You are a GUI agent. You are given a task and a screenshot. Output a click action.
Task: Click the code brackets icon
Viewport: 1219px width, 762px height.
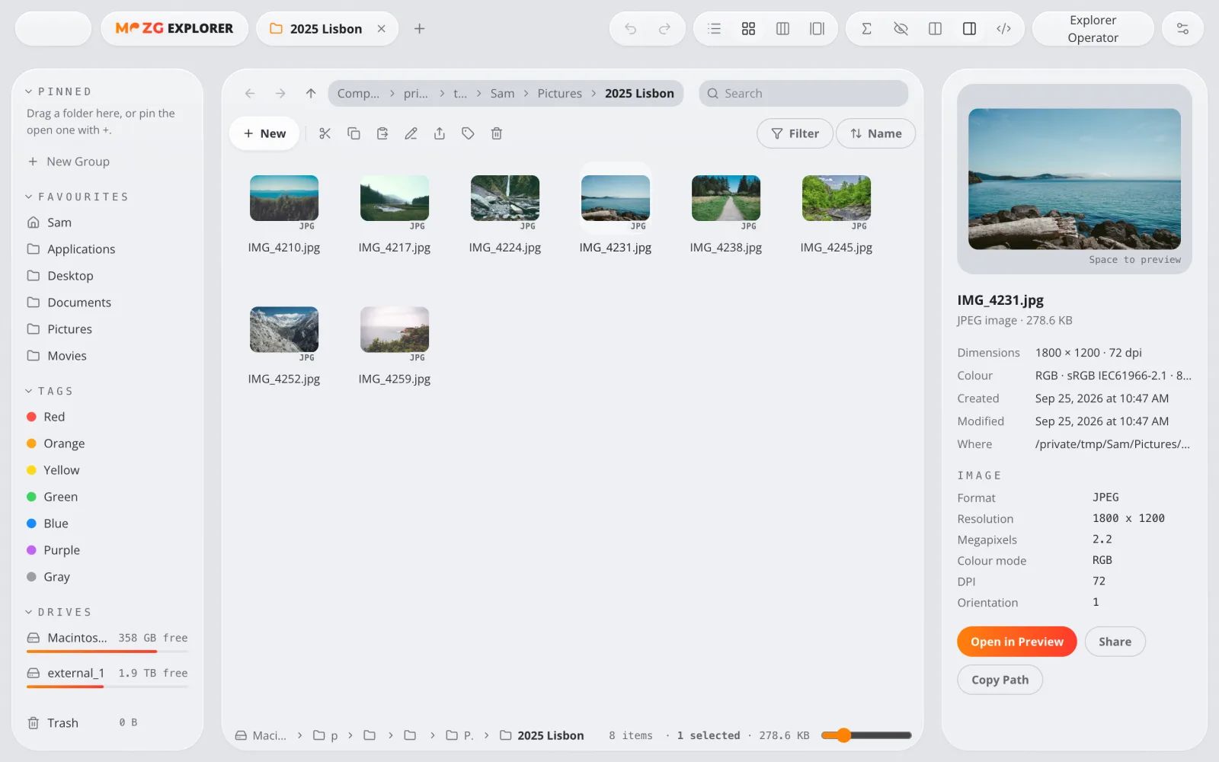1003,29
